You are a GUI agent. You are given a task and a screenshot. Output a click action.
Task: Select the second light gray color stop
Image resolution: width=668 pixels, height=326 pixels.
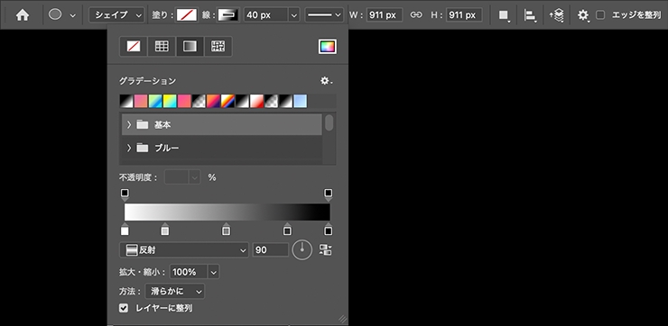coord(165,229)
